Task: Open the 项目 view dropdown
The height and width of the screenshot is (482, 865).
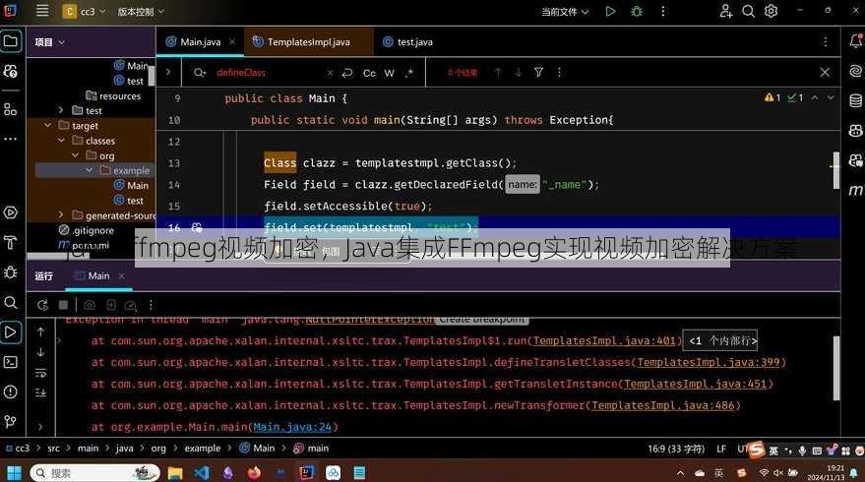Action: [49, 42]
